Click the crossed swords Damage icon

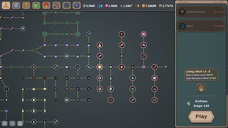[x=182, y=12]
